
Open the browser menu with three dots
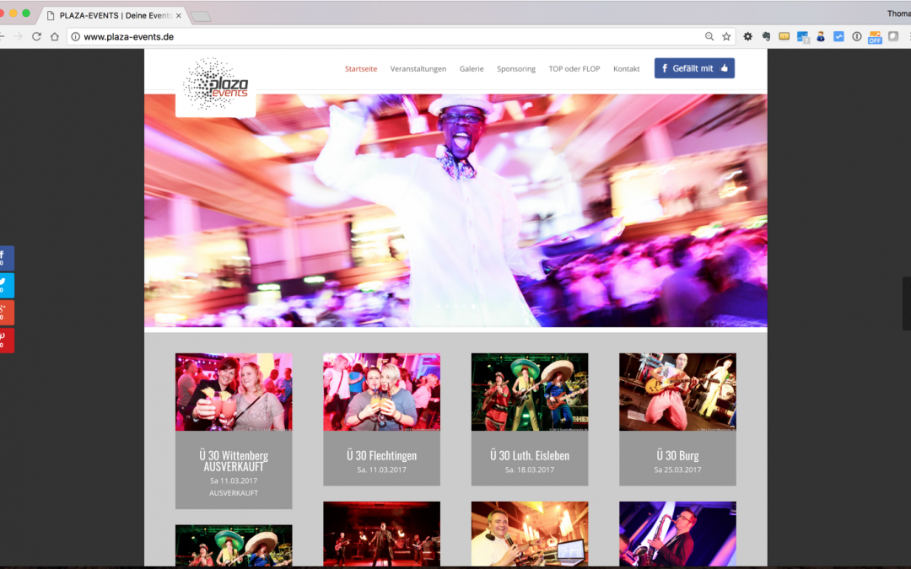pyautogui.click(x=908, y=36)
